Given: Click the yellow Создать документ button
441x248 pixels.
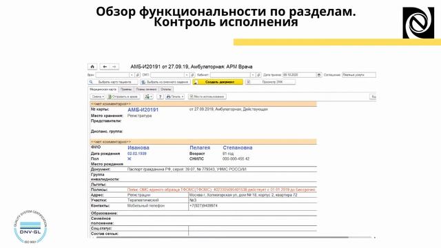Looking at the screenshot, I should coord(218,82).
